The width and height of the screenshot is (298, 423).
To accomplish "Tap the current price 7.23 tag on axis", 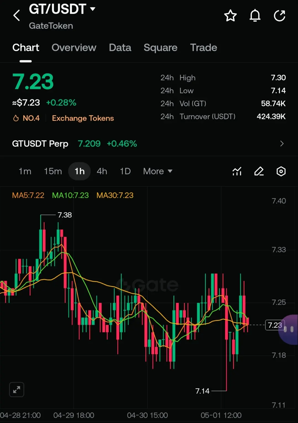I will (x=275, y=325).
